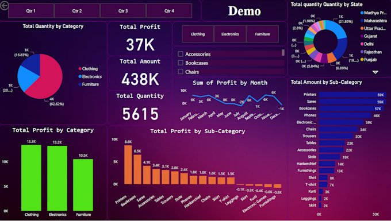Click the Chairs 34K amount bar
391x221 pixels.
tap(339, 129)
